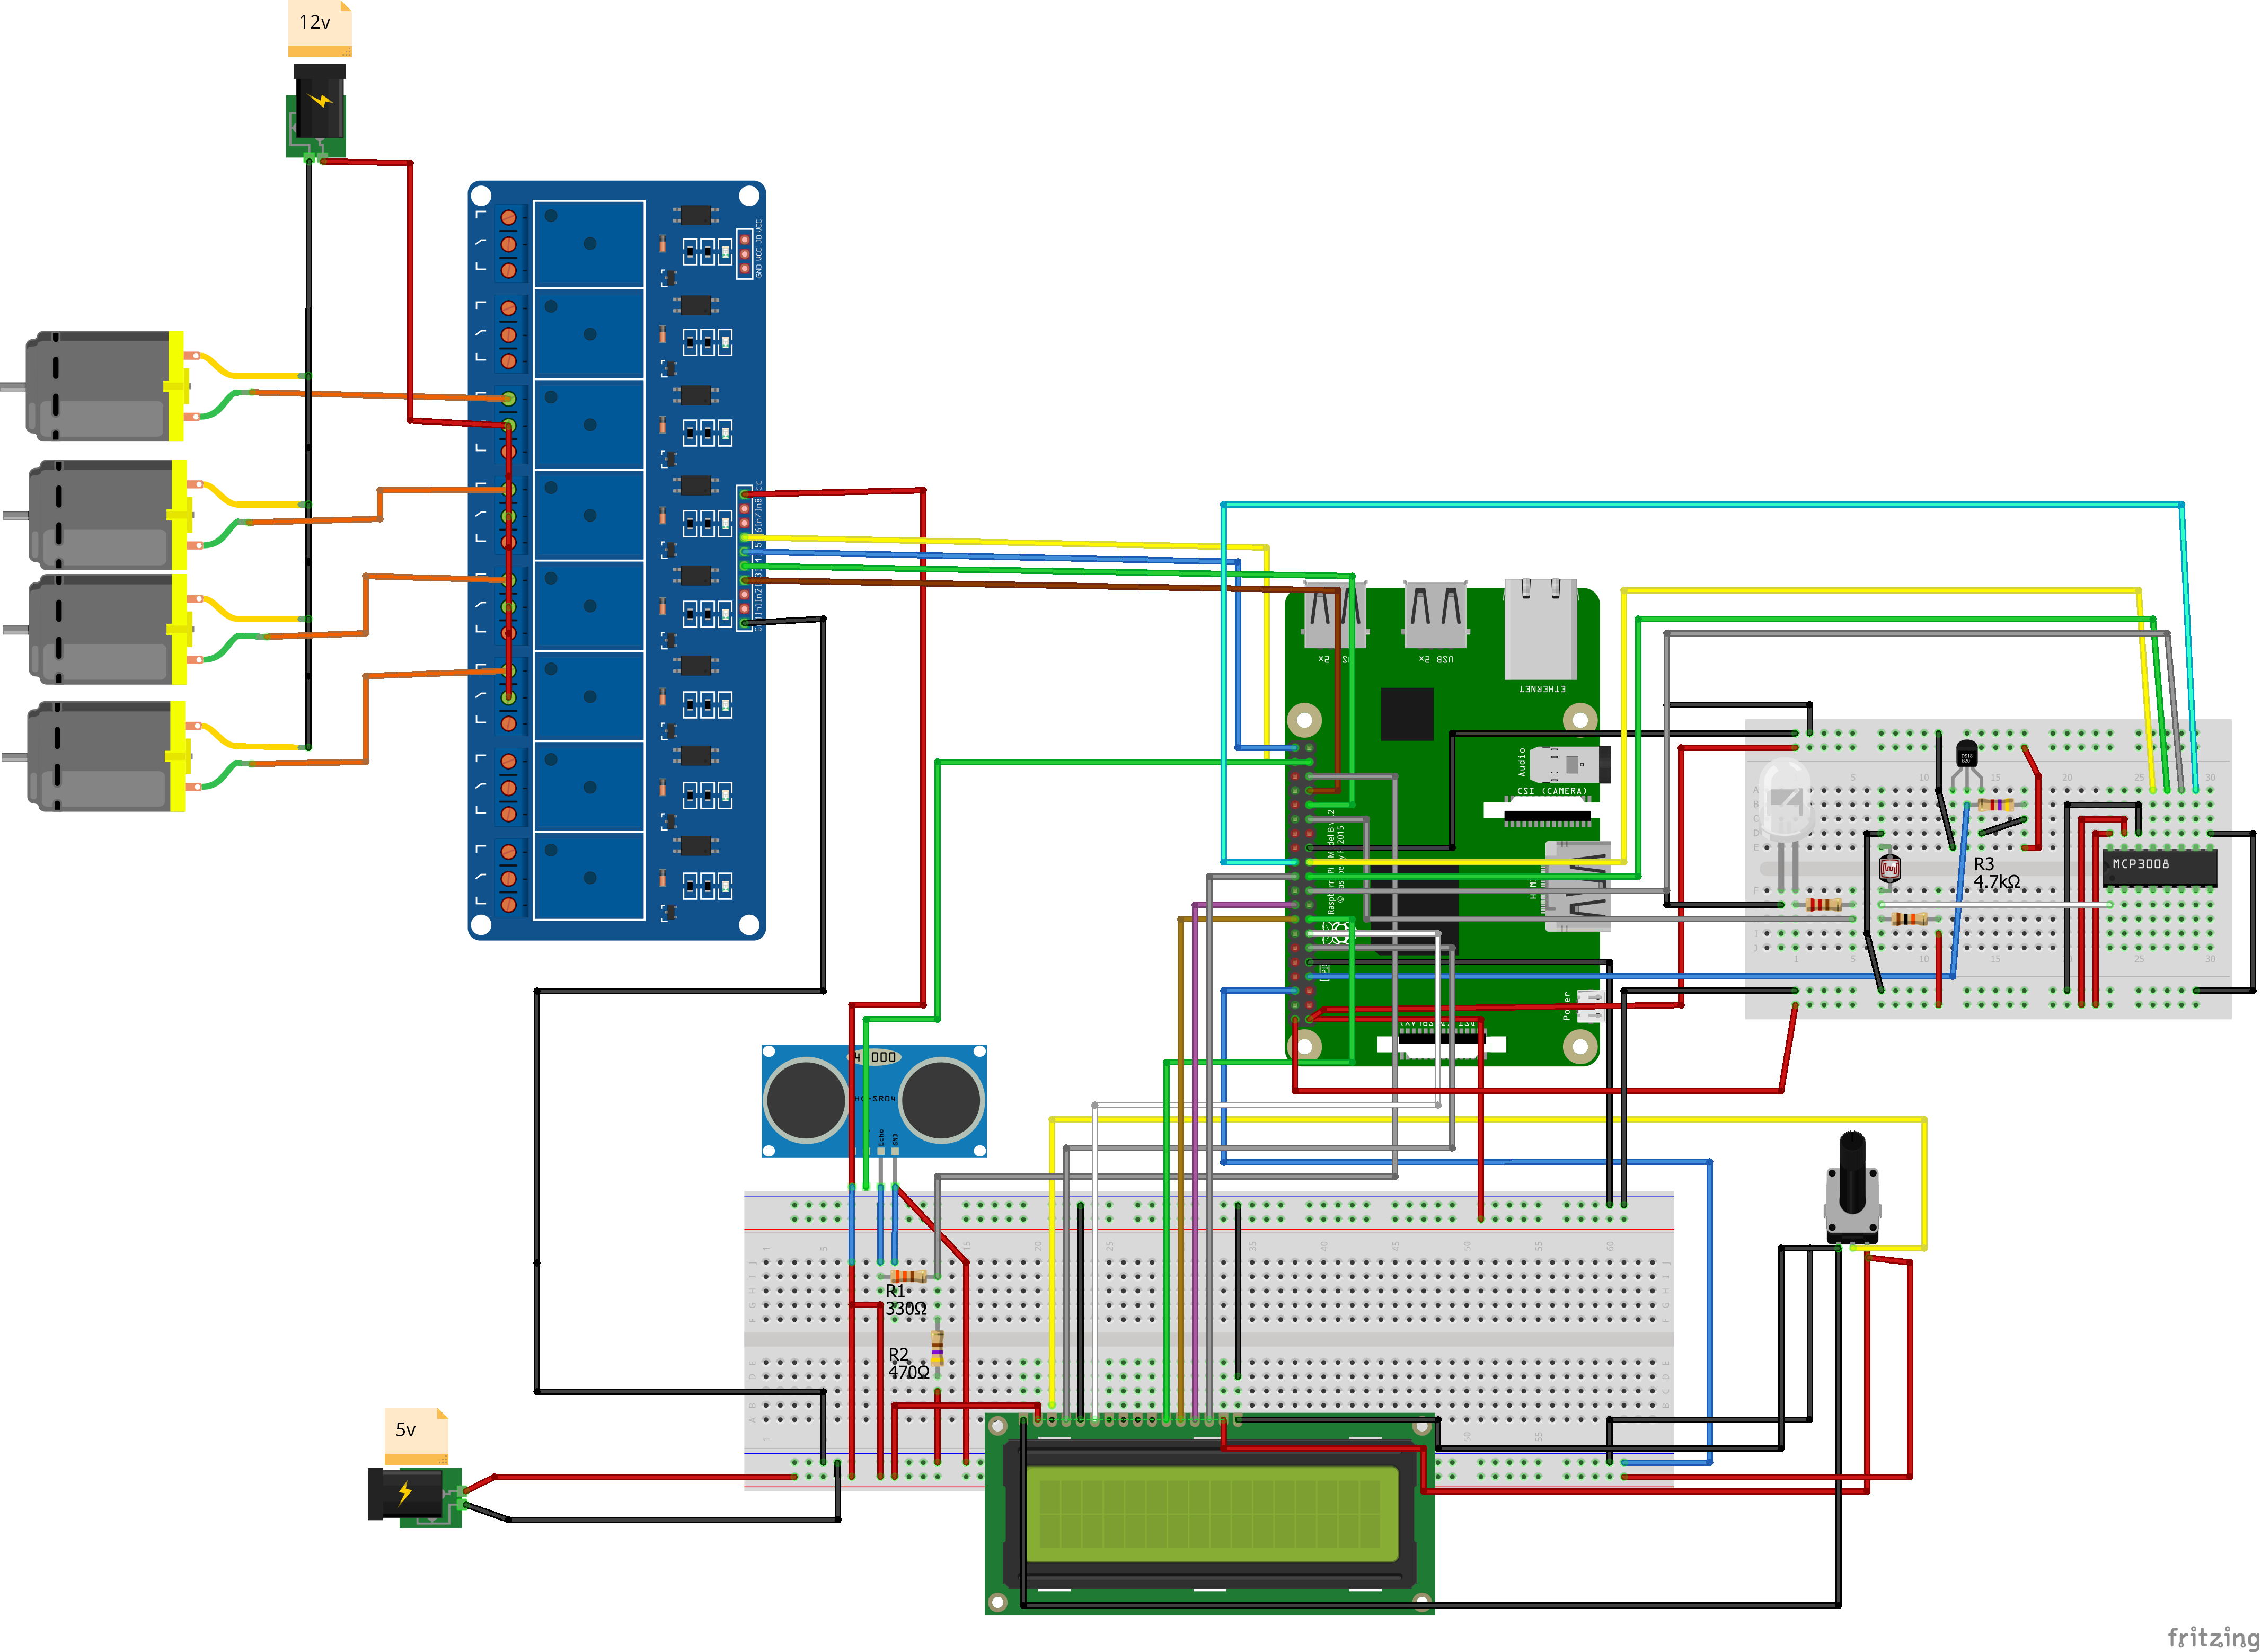
Task: Click the 12v note label
Action: [320, 29]
